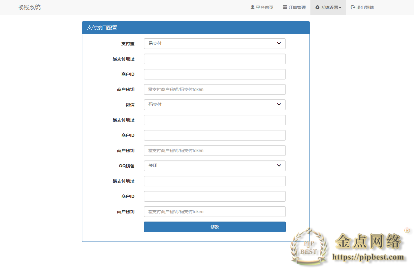Focus the 商户ID field in the QQ钱包 section
Viewport: 414px width, 268px height.
[x=215, y=196]
